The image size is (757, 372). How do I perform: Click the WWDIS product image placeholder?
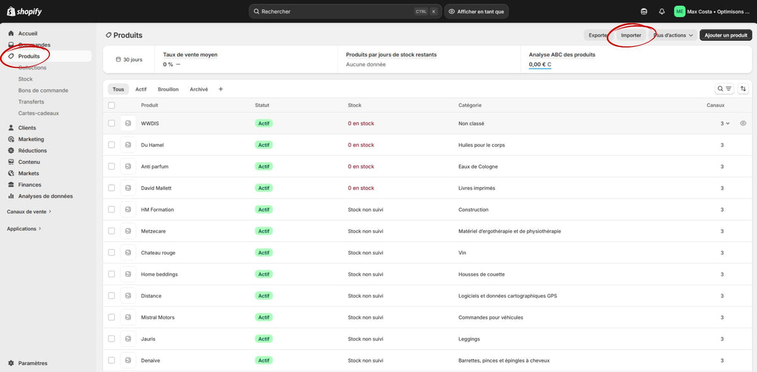(x=128, y=124)
